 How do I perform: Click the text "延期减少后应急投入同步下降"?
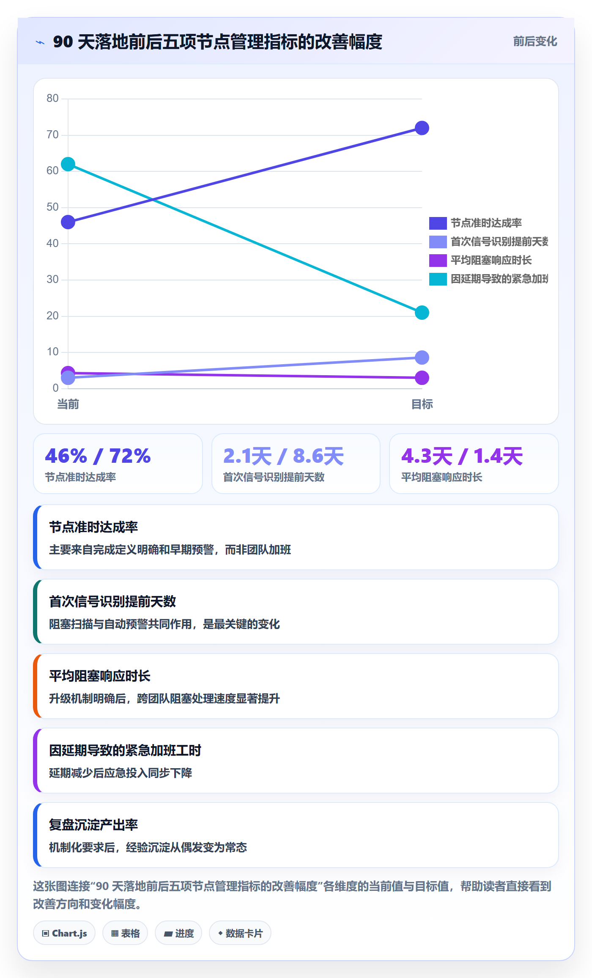pos(121,773)
